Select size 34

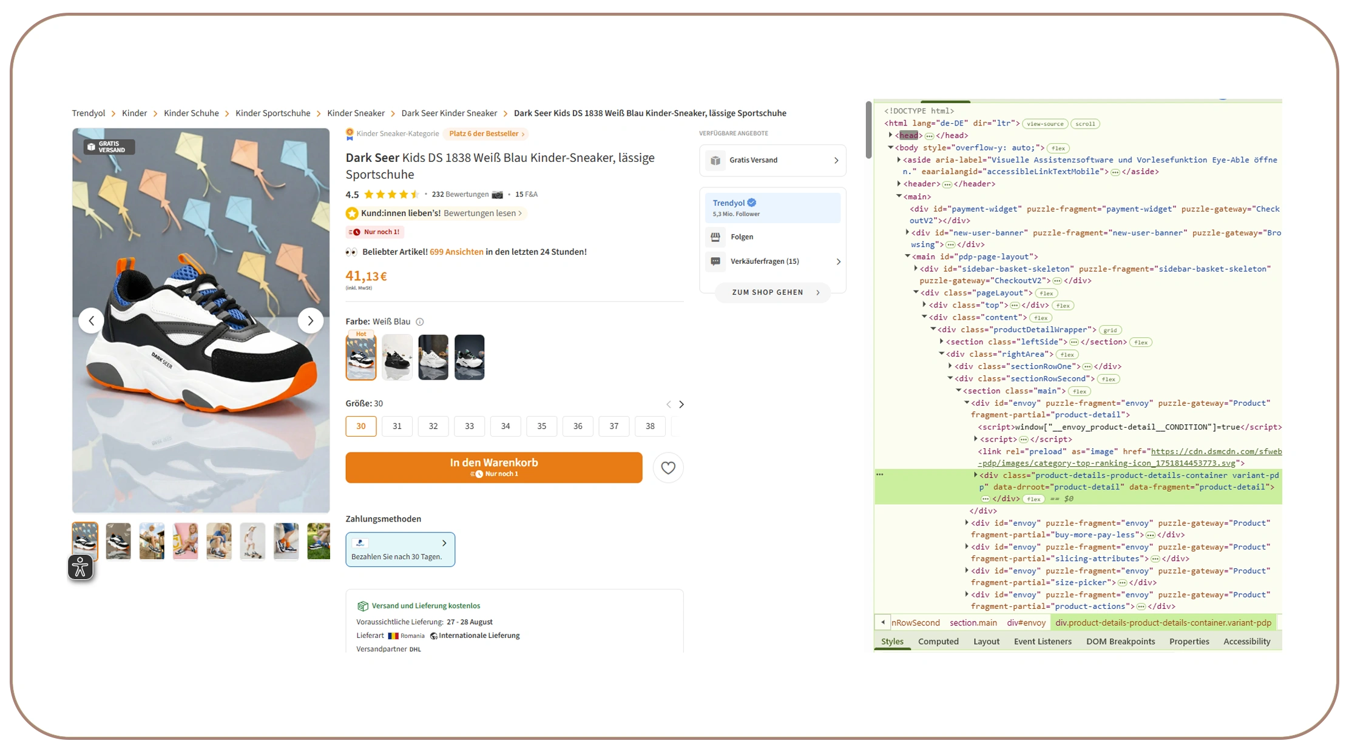point(505,426)
